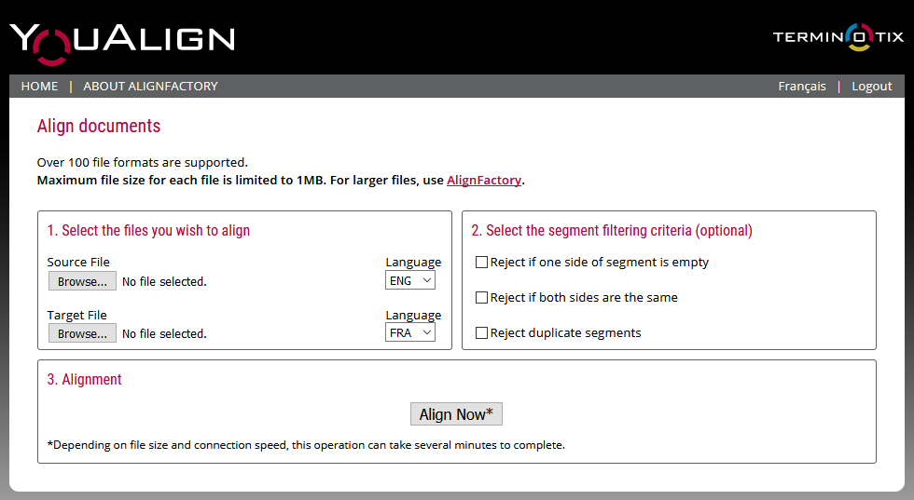The height and width of the screenshot is (500, 914).
Task: Expand the target Language dropdown showing FRA
Action: tap(409, 332)
